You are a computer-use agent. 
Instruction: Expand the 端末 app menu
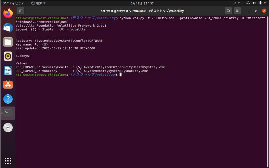pyautogui.click(x=38, y=3)
